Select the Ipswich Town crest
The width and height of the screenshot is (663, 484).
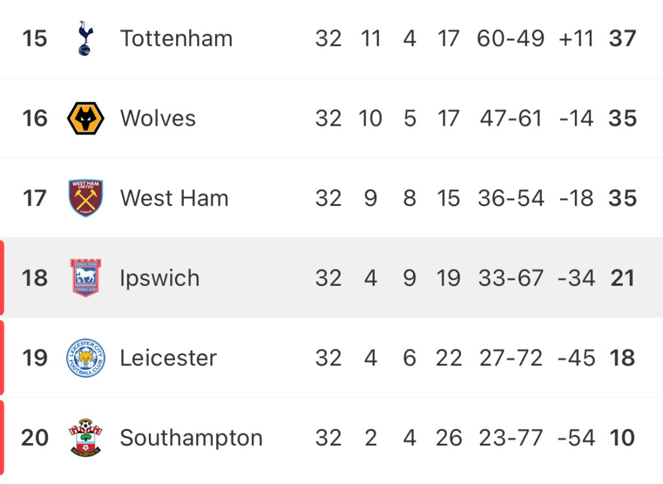(x=85, y=277)
